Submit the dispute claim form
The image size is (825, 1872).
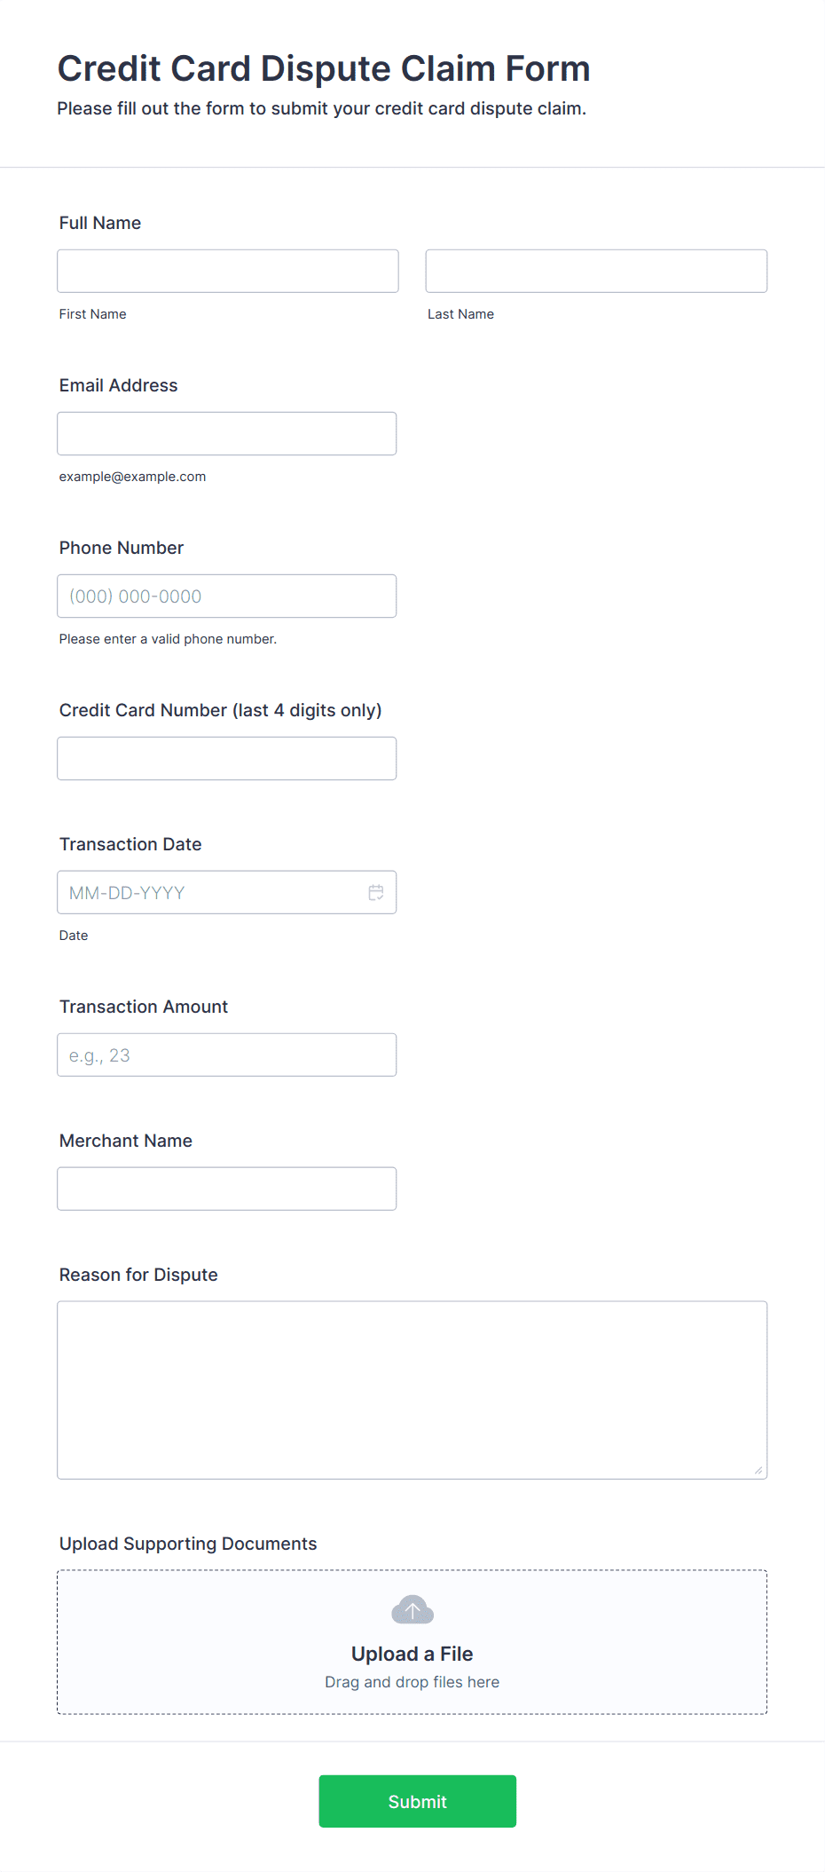point(418,1801)
